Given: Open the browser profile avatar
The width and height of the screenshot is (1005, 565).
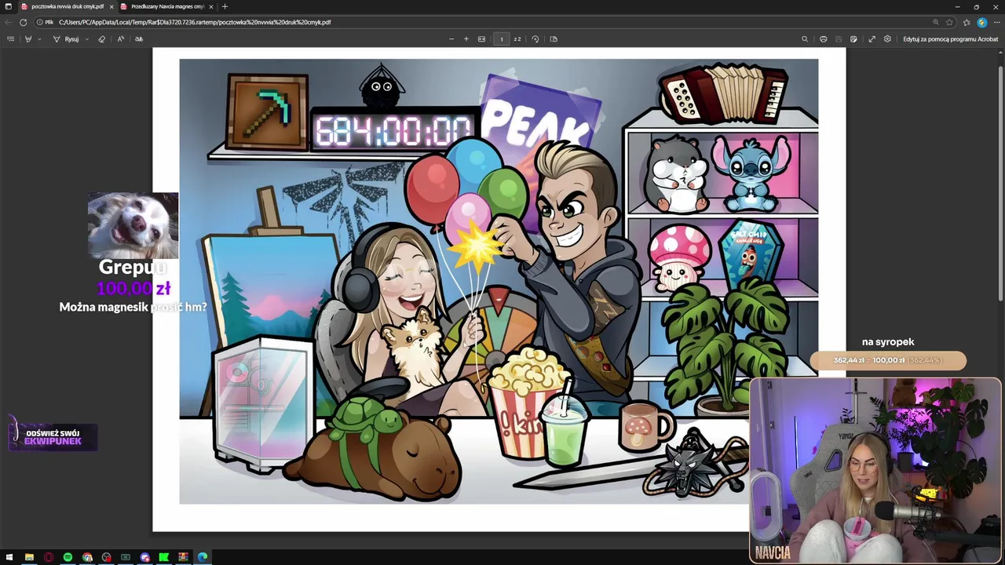Looking at the screenshot, I should (981, 22).
